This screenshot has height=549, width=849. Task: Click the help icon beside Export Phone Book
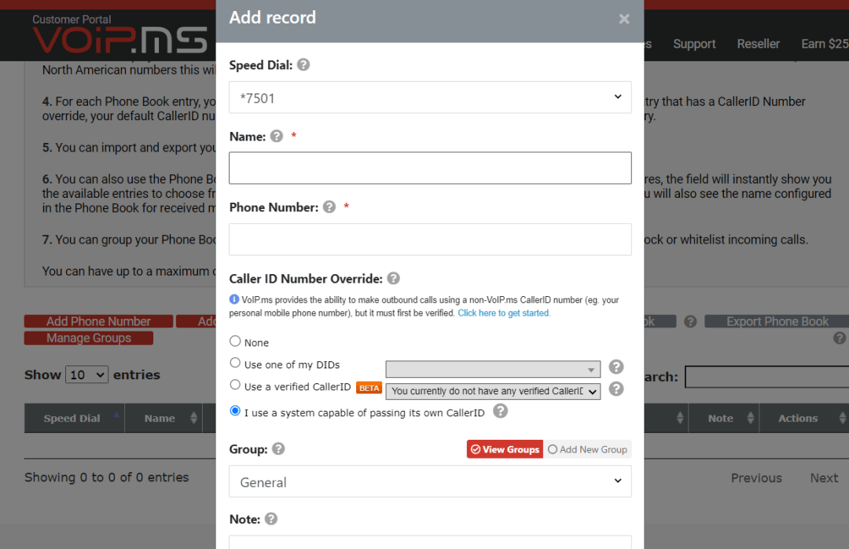(839, 338)
